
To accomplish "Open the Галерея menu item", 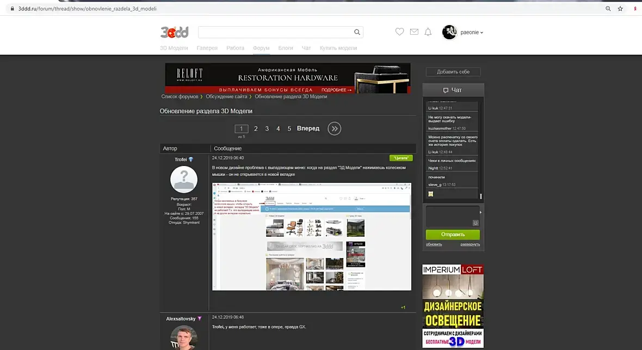I will 207,48.
